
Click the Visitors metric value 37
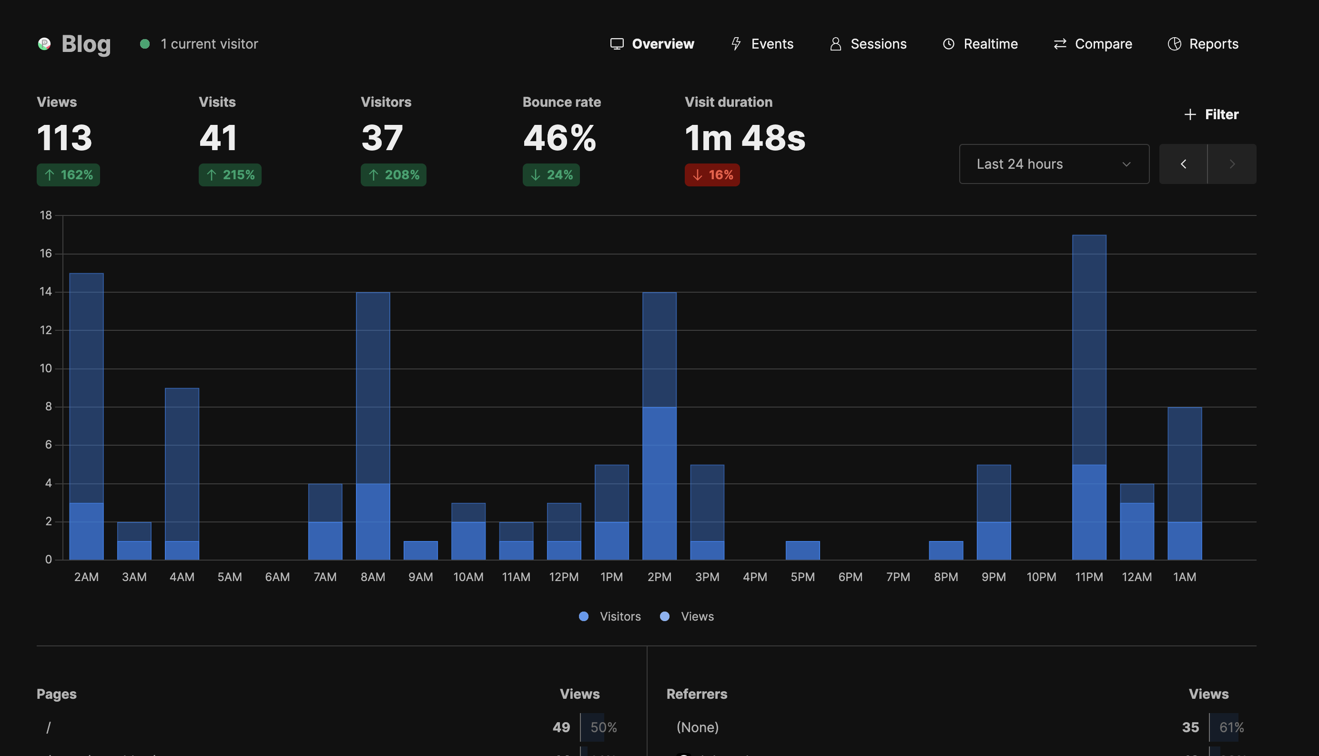pos(382,138)
